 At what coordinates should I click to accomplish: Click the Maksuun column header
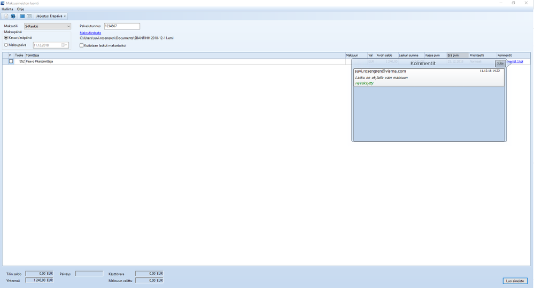tap(356, 55)
